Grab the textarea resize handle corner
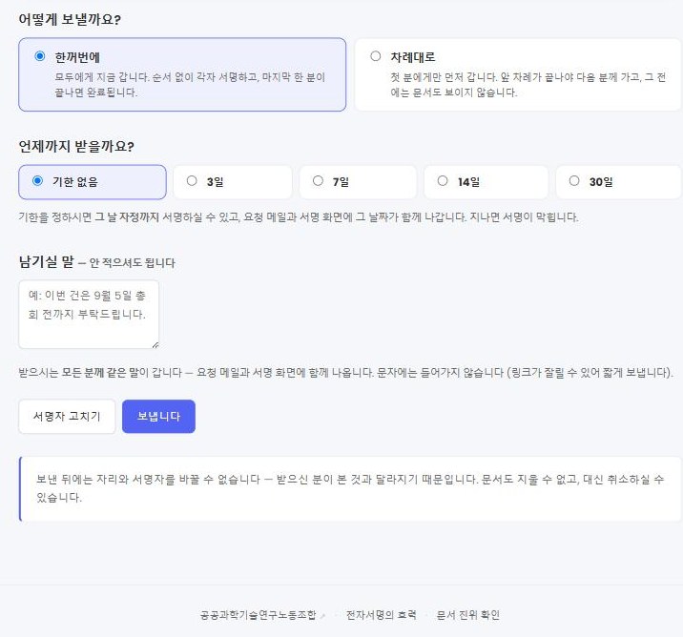Image resolution: width=683 pixels, height=637 pixels. point(155,345)
